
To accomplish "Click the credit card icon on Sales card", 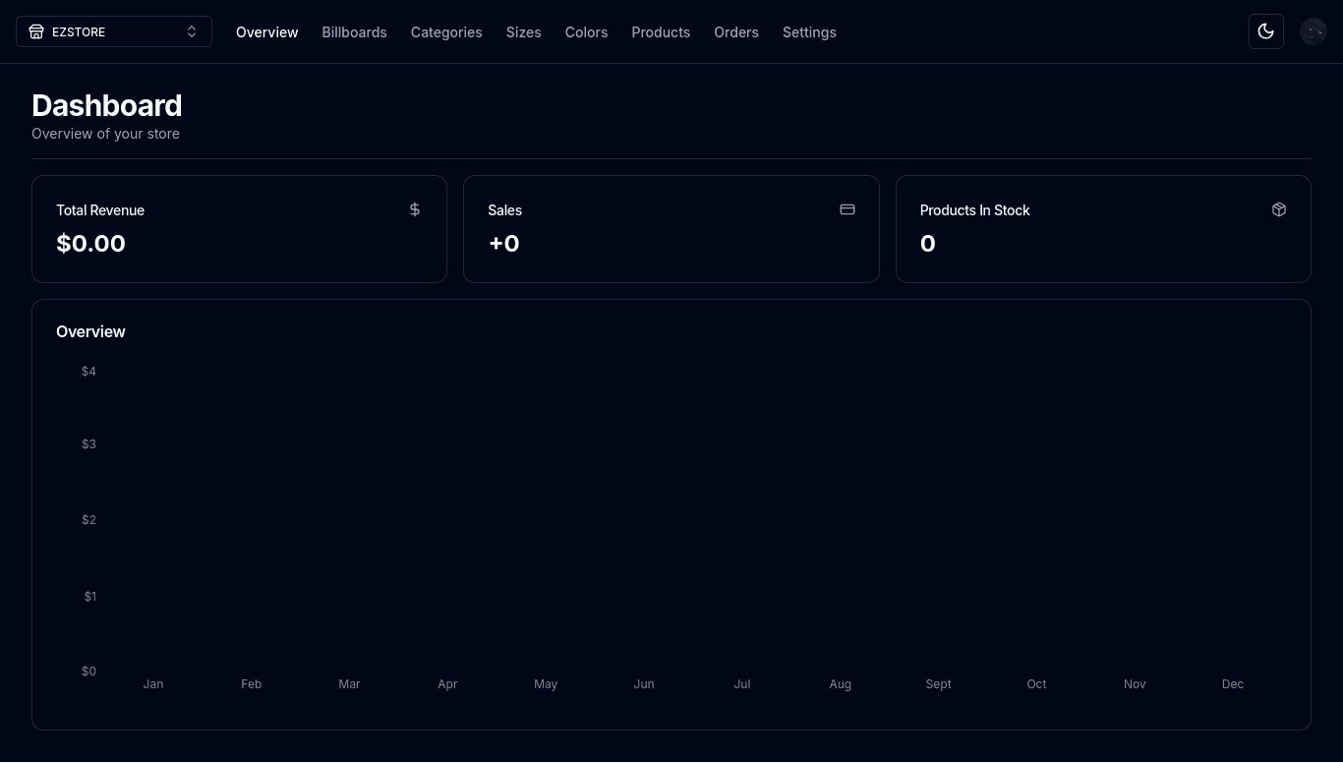I will [x=847, y=209].
